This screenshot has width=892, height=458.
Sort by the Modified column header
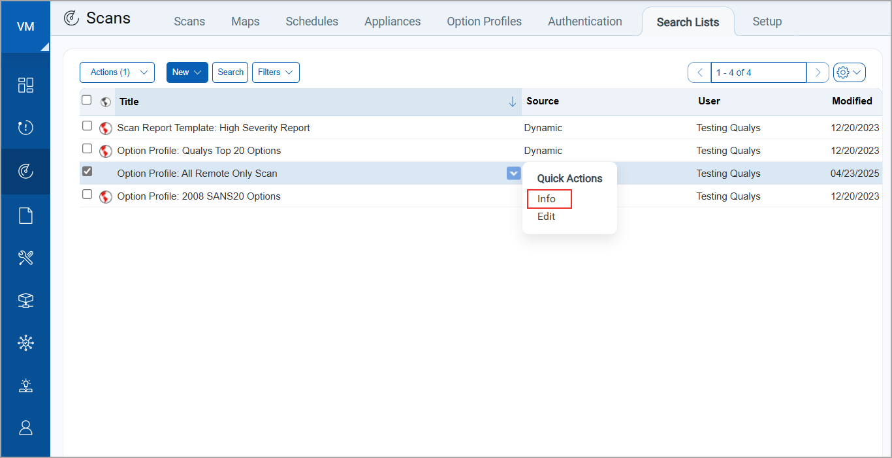point(852,101)
